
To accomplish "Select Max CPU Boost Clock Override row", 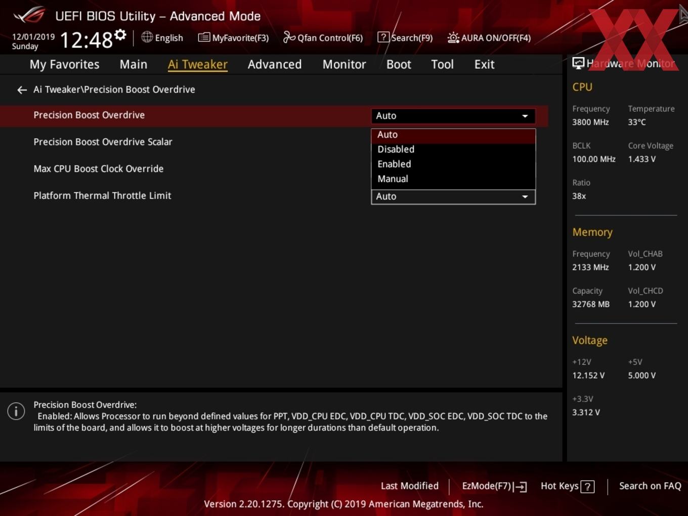I will coord(99,169).
